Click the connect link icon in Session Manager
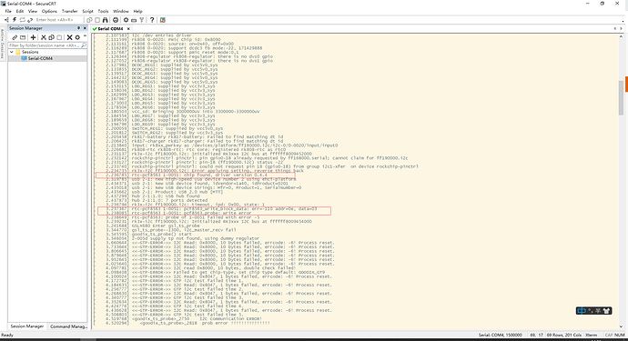This screenshot has height=341, width=628. pyautogui.click(x=15, y=37)
